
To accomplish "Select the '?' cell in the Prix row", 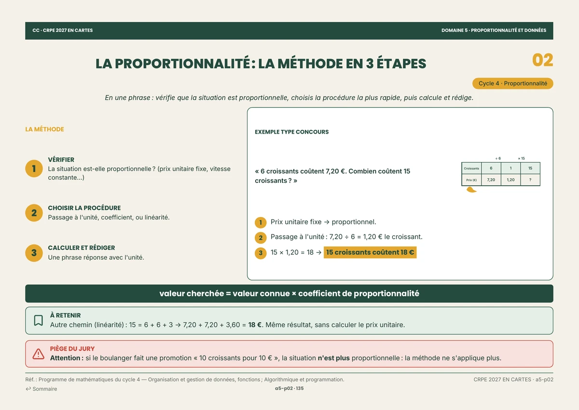I will pos(530,180).
